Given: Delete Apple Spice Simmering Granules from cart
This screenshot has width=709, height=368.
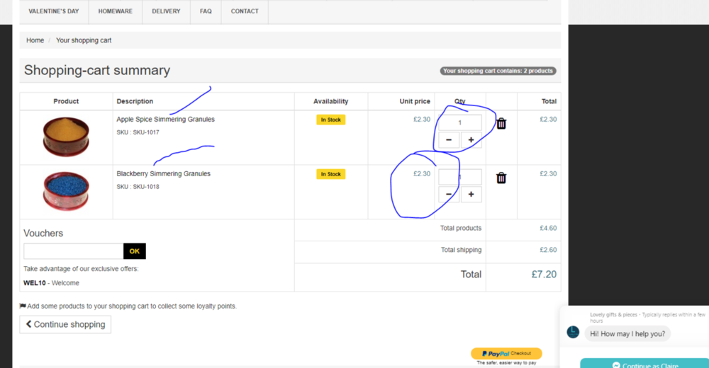Looking at the screenshot, I should 501,124.
